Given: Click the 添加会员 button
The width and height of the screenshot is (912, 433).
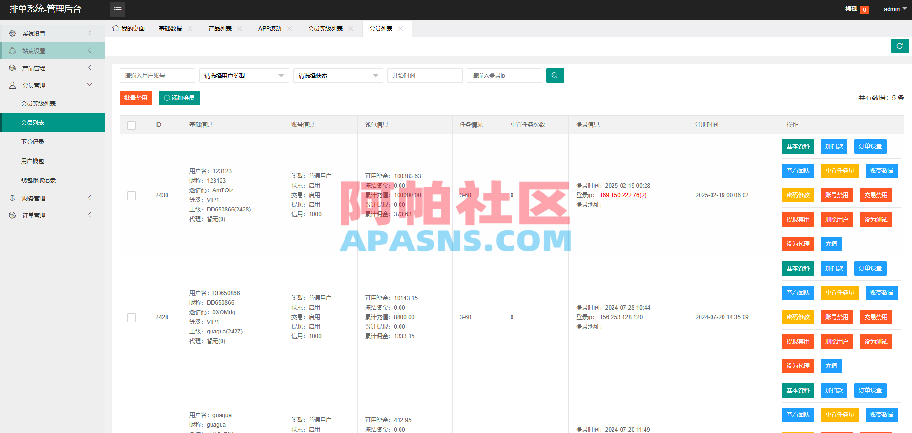Looking at the screenshot, I should pos(178,98).
